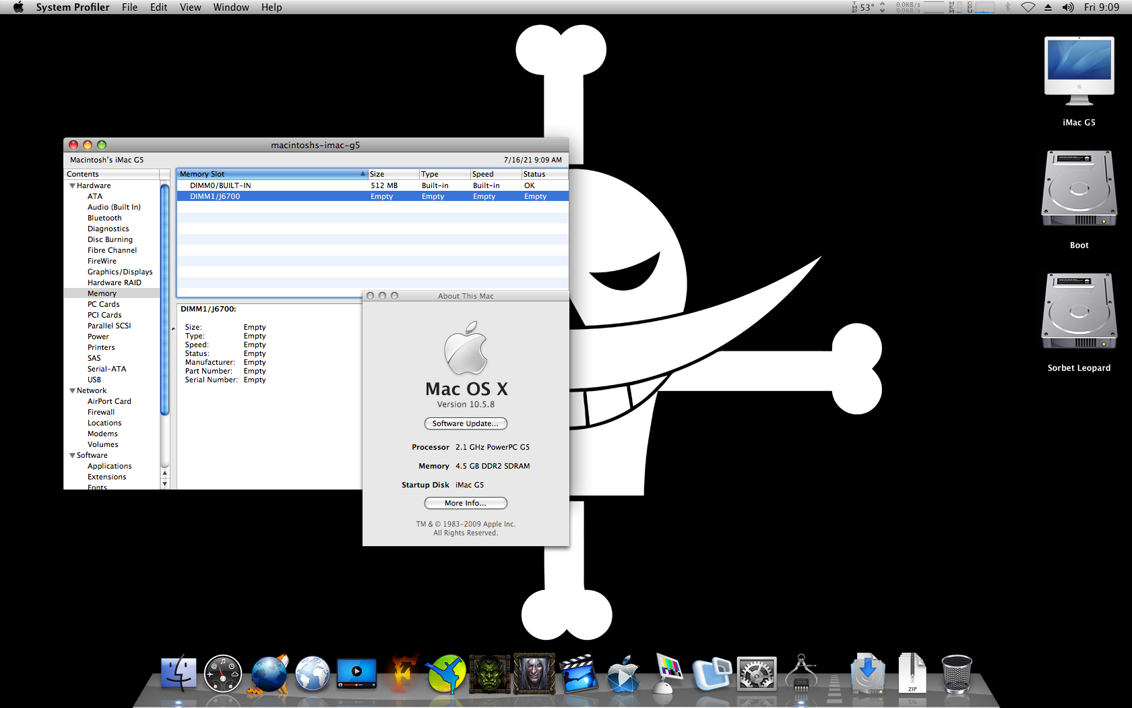Select Audio (Built In) in Contents
This screenshot has height=708, width=1132.
(114, 207)
